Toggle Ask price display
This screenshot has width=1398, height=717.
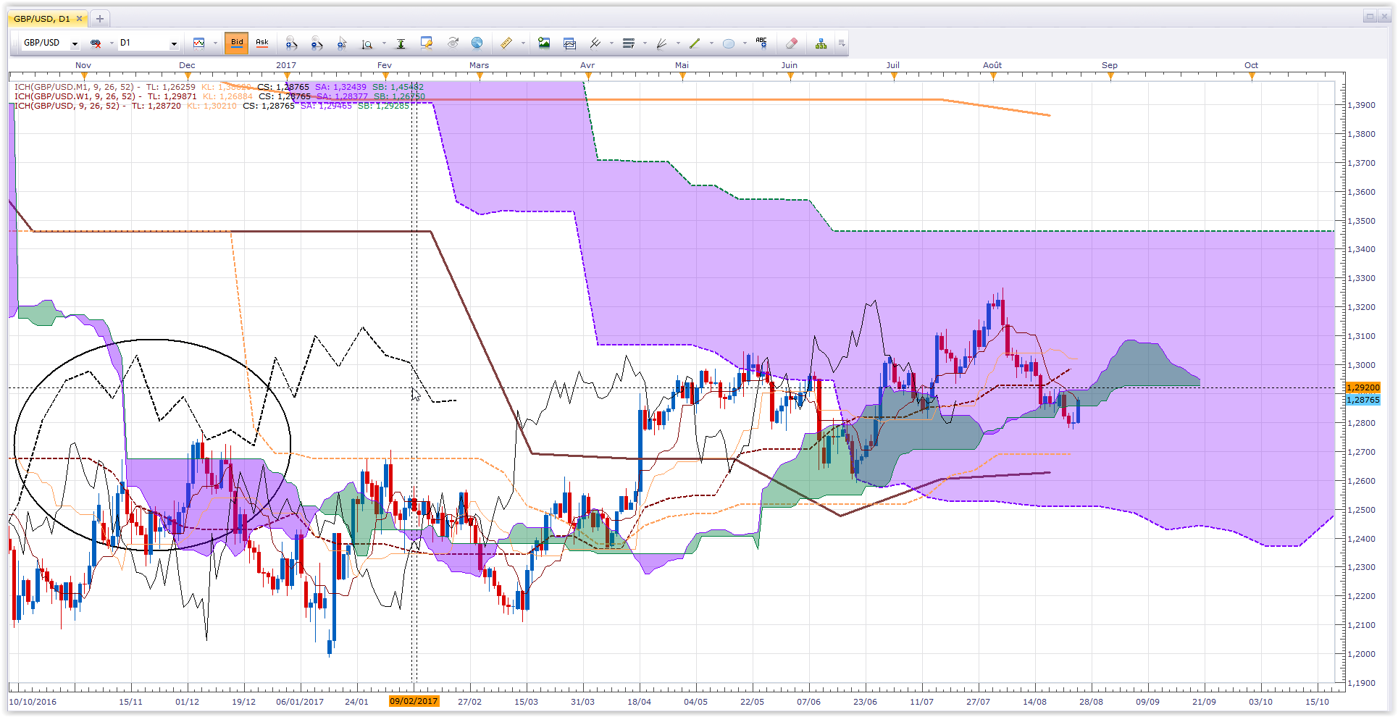click(x=262, y=43)
